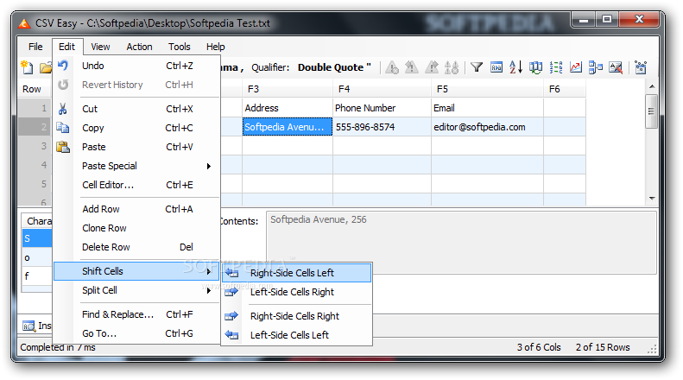Select character 'o' in Character list

pyautogui.click(x=37, y=257)
